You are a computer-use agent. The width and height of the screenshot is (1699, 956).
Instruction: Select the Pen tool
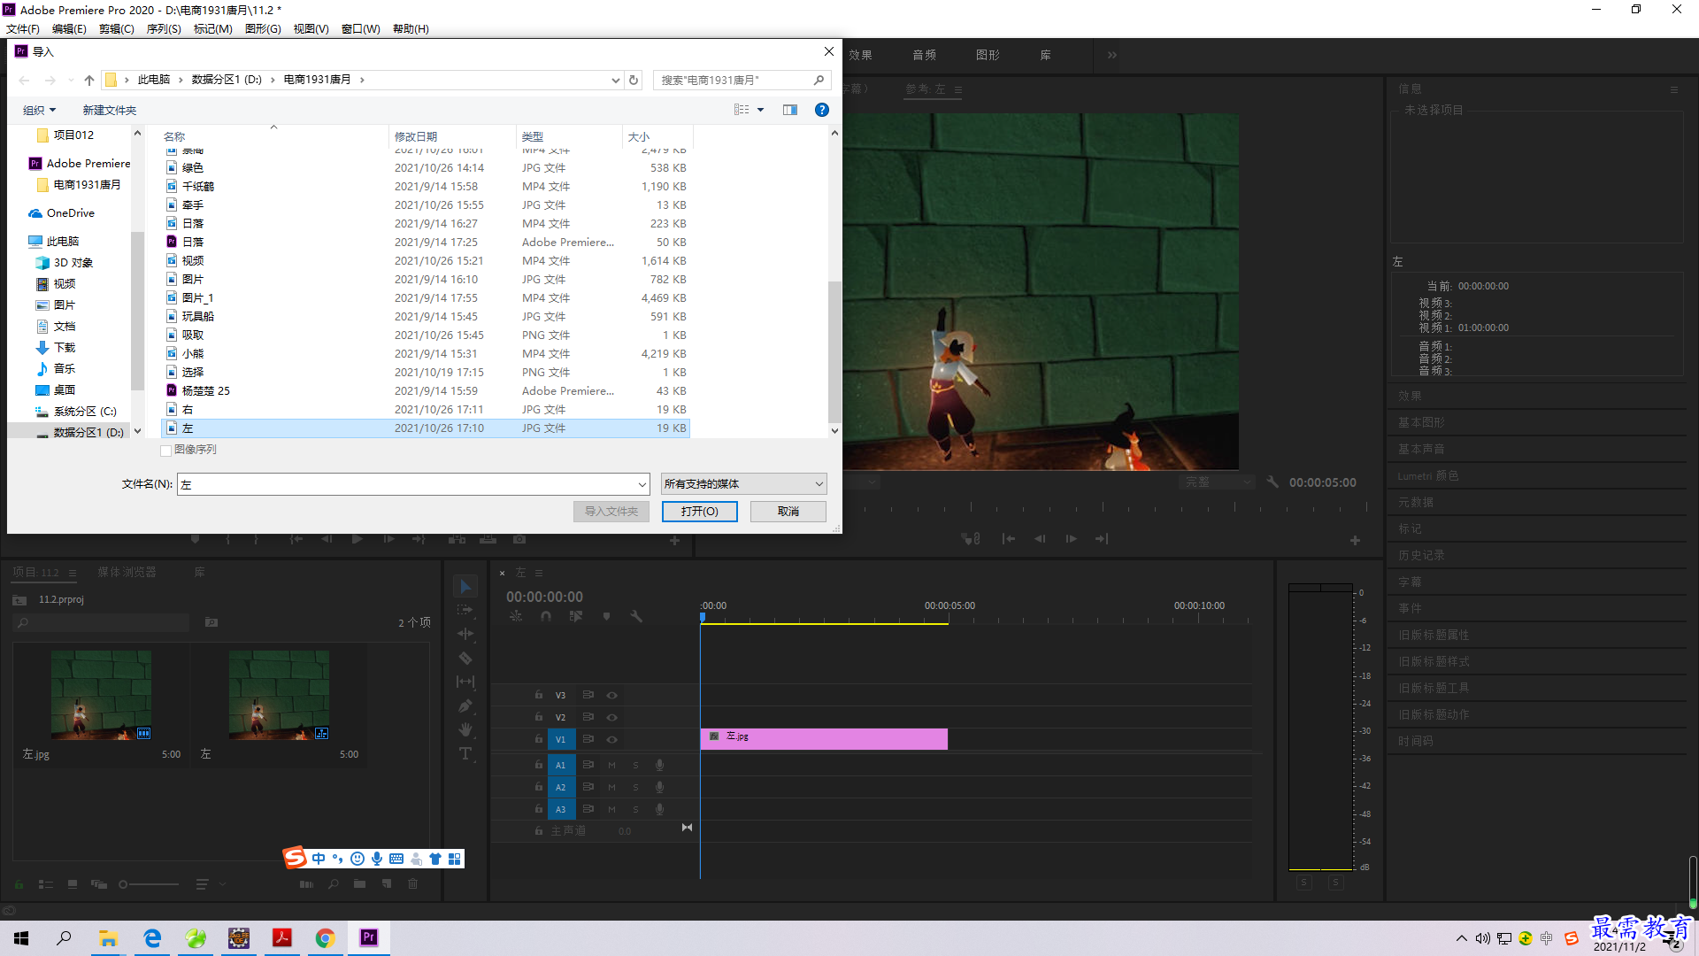click(465, 705)
